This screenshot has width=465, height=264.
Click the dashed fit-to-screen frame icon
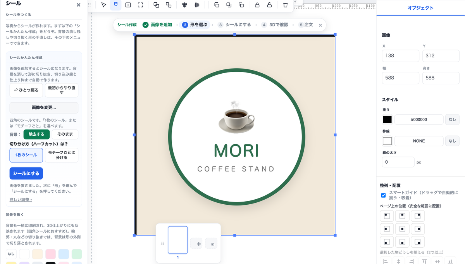click(x=140, y=5)
